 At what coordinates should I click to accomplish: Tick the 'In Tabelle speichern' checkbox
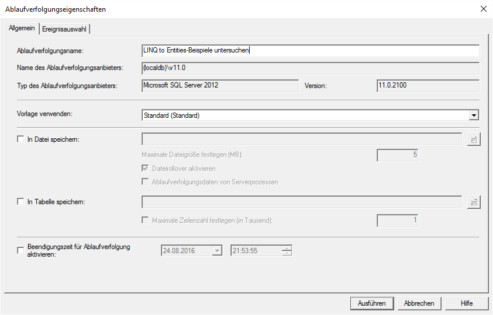pyautogui.click(x=21, y=202)
